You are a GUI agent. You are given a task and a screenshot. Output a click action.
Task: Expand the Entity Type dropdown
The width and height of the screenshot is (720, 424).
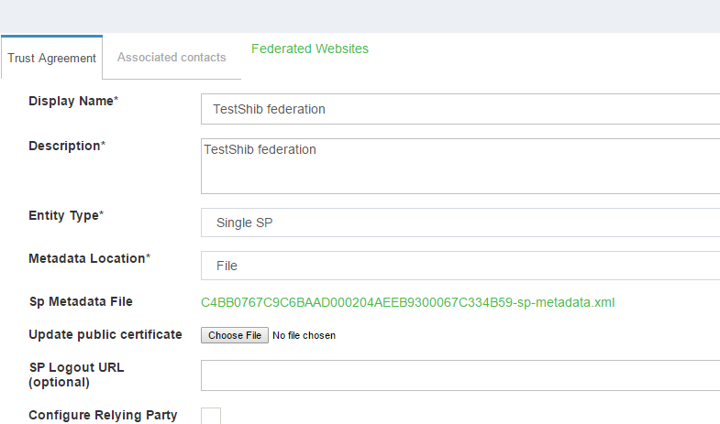(459, 223)
